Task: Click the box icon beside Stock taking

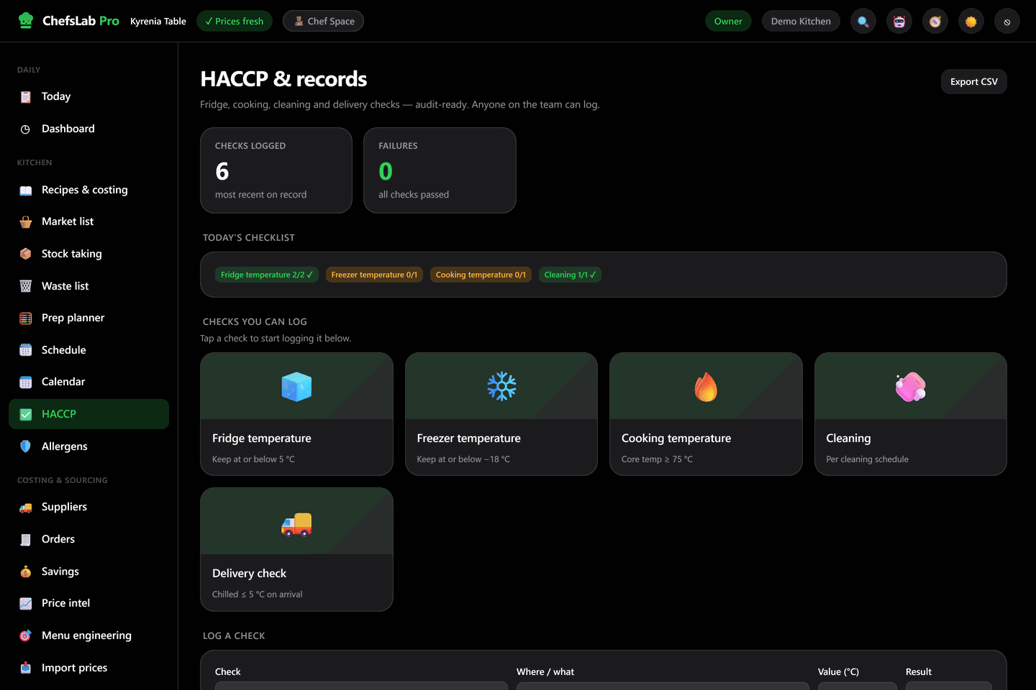Action: pyautogui.click(x=26, y=254)
